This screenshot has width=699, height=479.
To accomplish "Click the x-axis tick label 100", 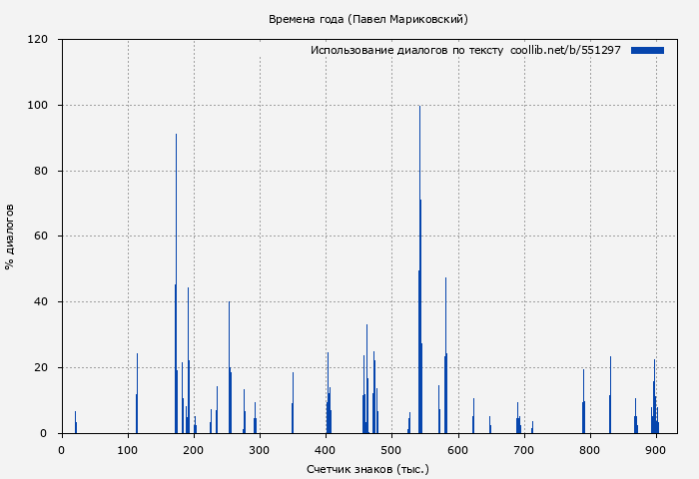I will (x=128, y=450).
